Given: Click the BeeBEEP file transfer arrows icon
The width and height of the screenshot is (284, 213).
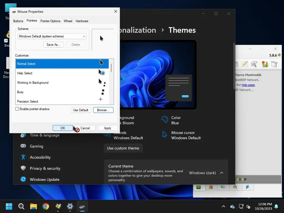Looking at the screenshot, I should point(265,64).
